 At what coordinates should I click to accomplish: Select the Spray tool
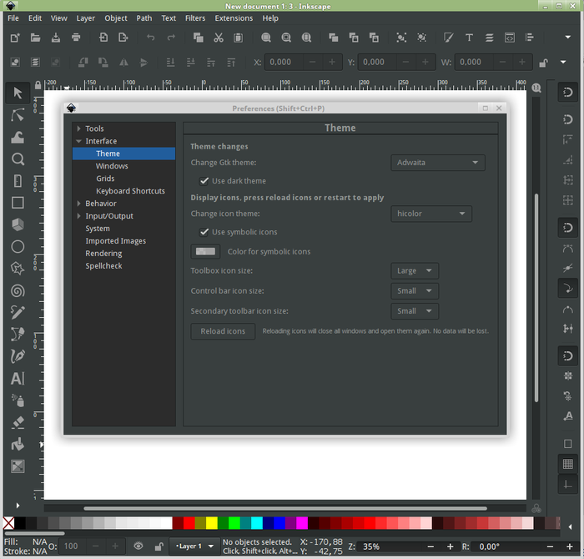(18, 400)
